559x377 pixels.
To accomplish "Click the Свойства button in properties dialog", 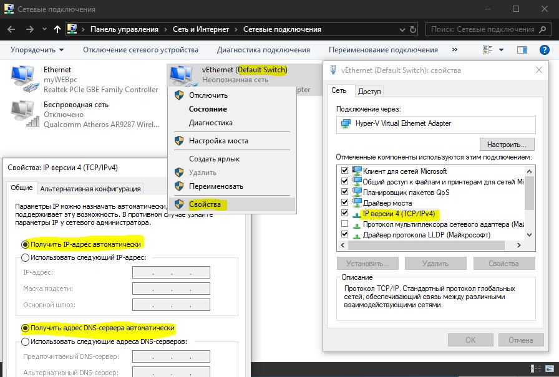I will pyautogui.click(x=503, y=264).
